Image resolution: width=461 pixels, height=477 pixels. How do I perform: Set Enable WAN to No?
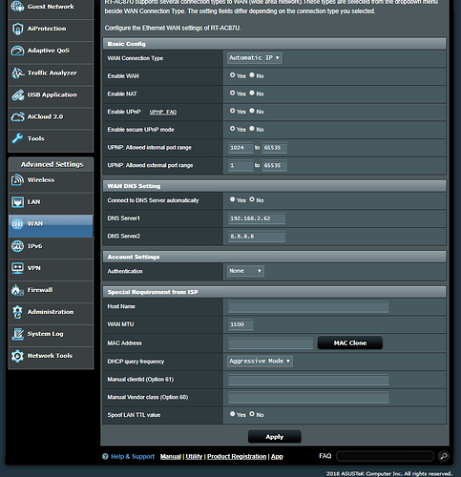252,75
